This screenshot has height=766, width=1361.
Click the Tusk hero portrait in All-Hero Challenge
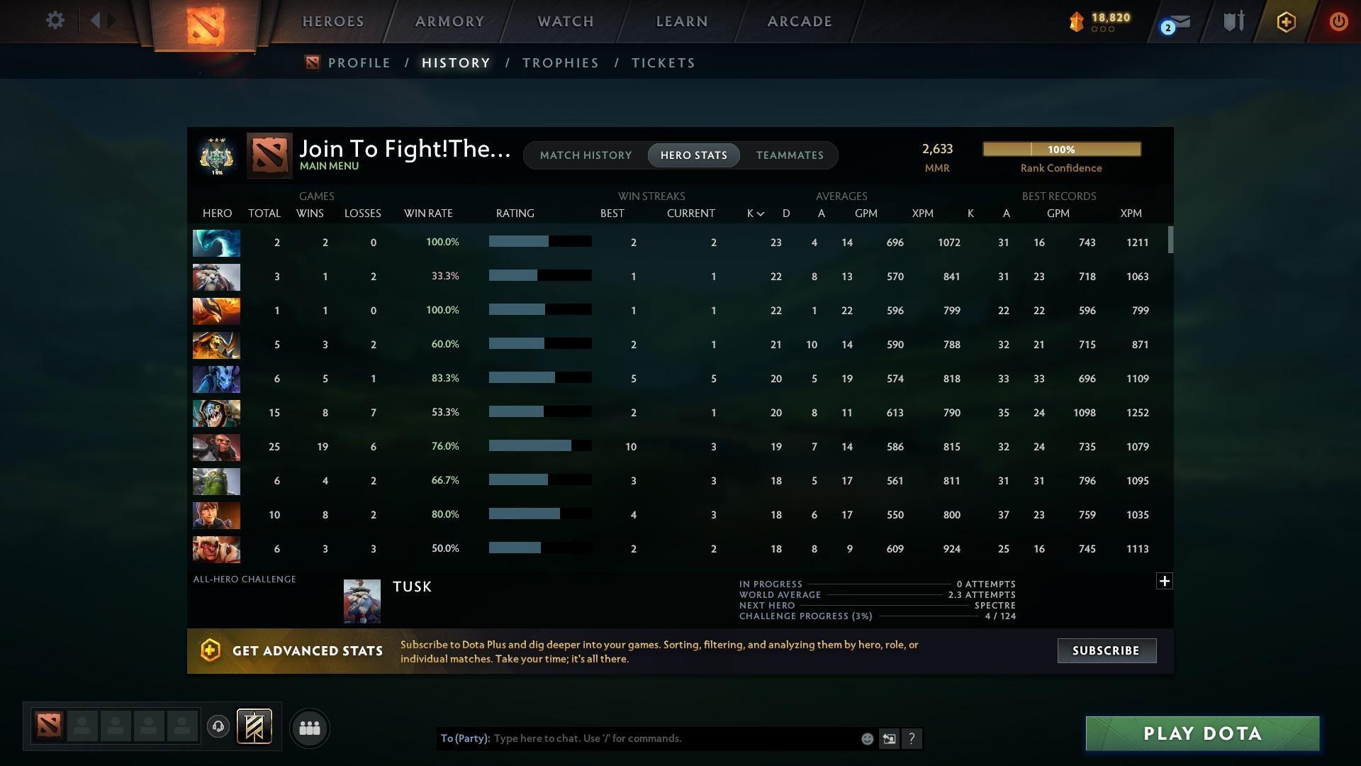point(362,601)
